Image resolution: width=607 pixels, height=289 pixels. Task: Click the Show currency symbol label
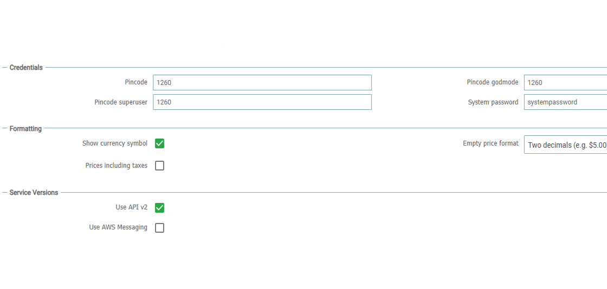(115, 143)
